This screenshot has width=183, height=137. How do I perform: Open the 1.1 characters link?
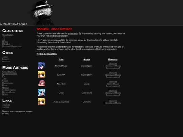pyautogui.click(x=4, y=39)
